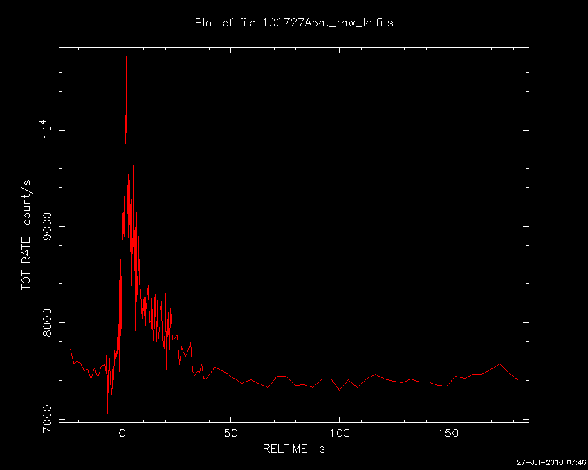588x470 pixels.
Task: Click the x-axis tick label '50'
Action: (x=230, y=433)
